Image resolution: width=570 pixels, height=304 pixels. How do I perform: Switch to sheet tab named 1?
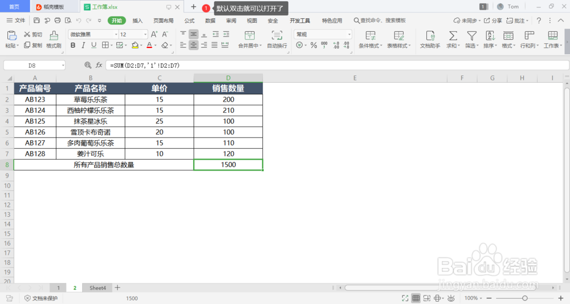click(58, 287)
